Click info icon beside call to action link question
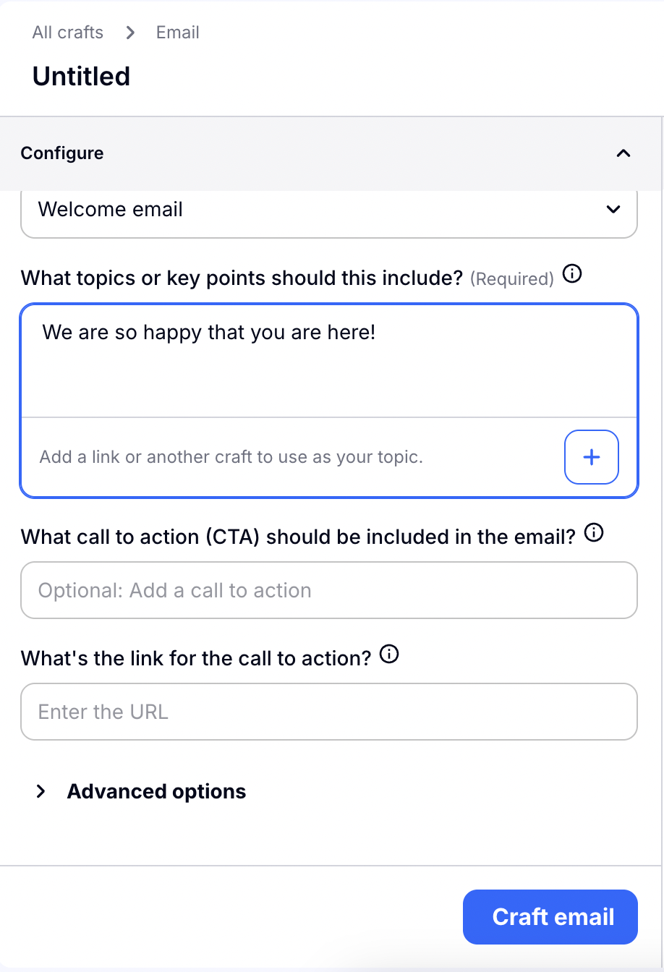 [389, 655]
